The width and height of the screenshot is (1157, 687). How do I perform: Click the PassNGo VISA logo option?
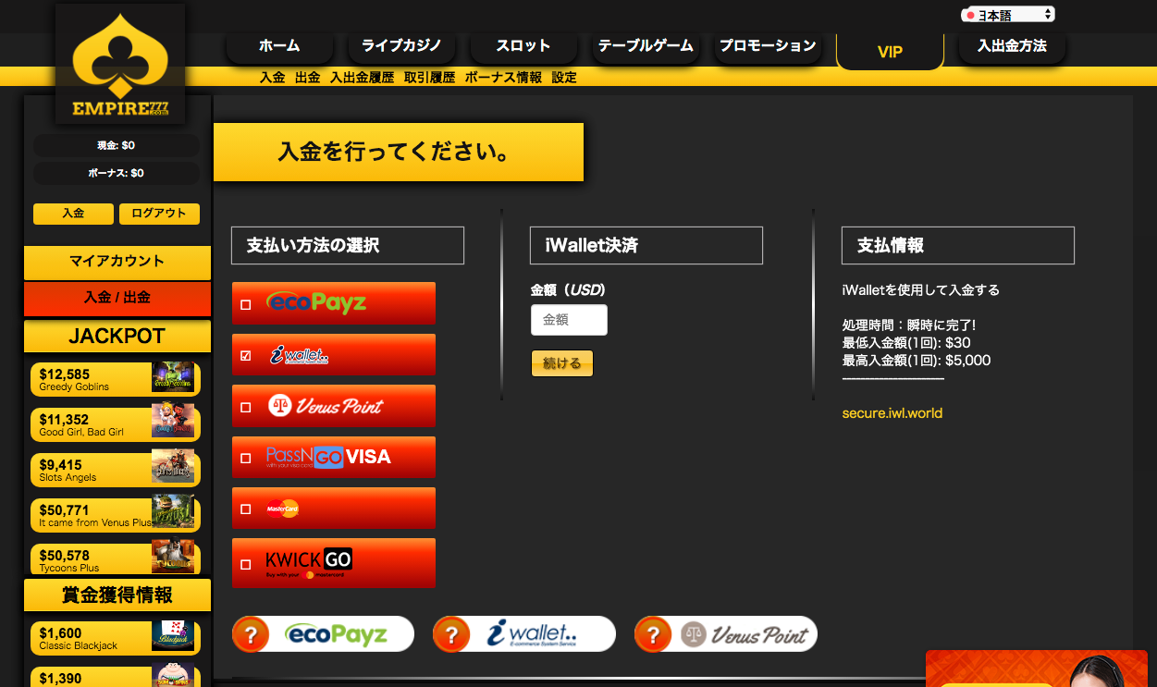(328, 457)
